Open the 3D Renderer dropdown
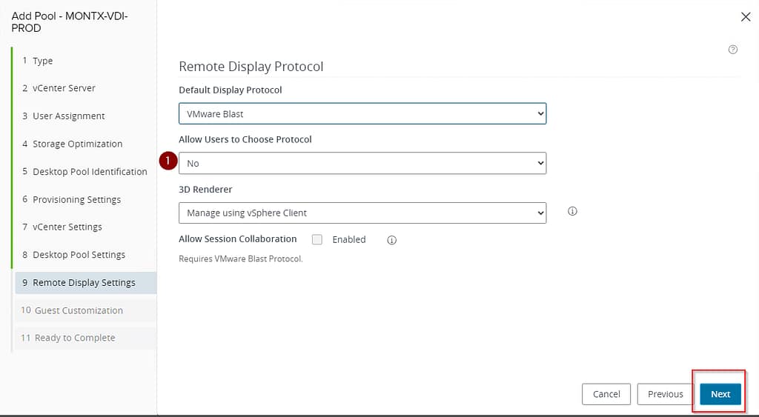Image resolution: width=759 pixels, height=417 pixels. 362,213
